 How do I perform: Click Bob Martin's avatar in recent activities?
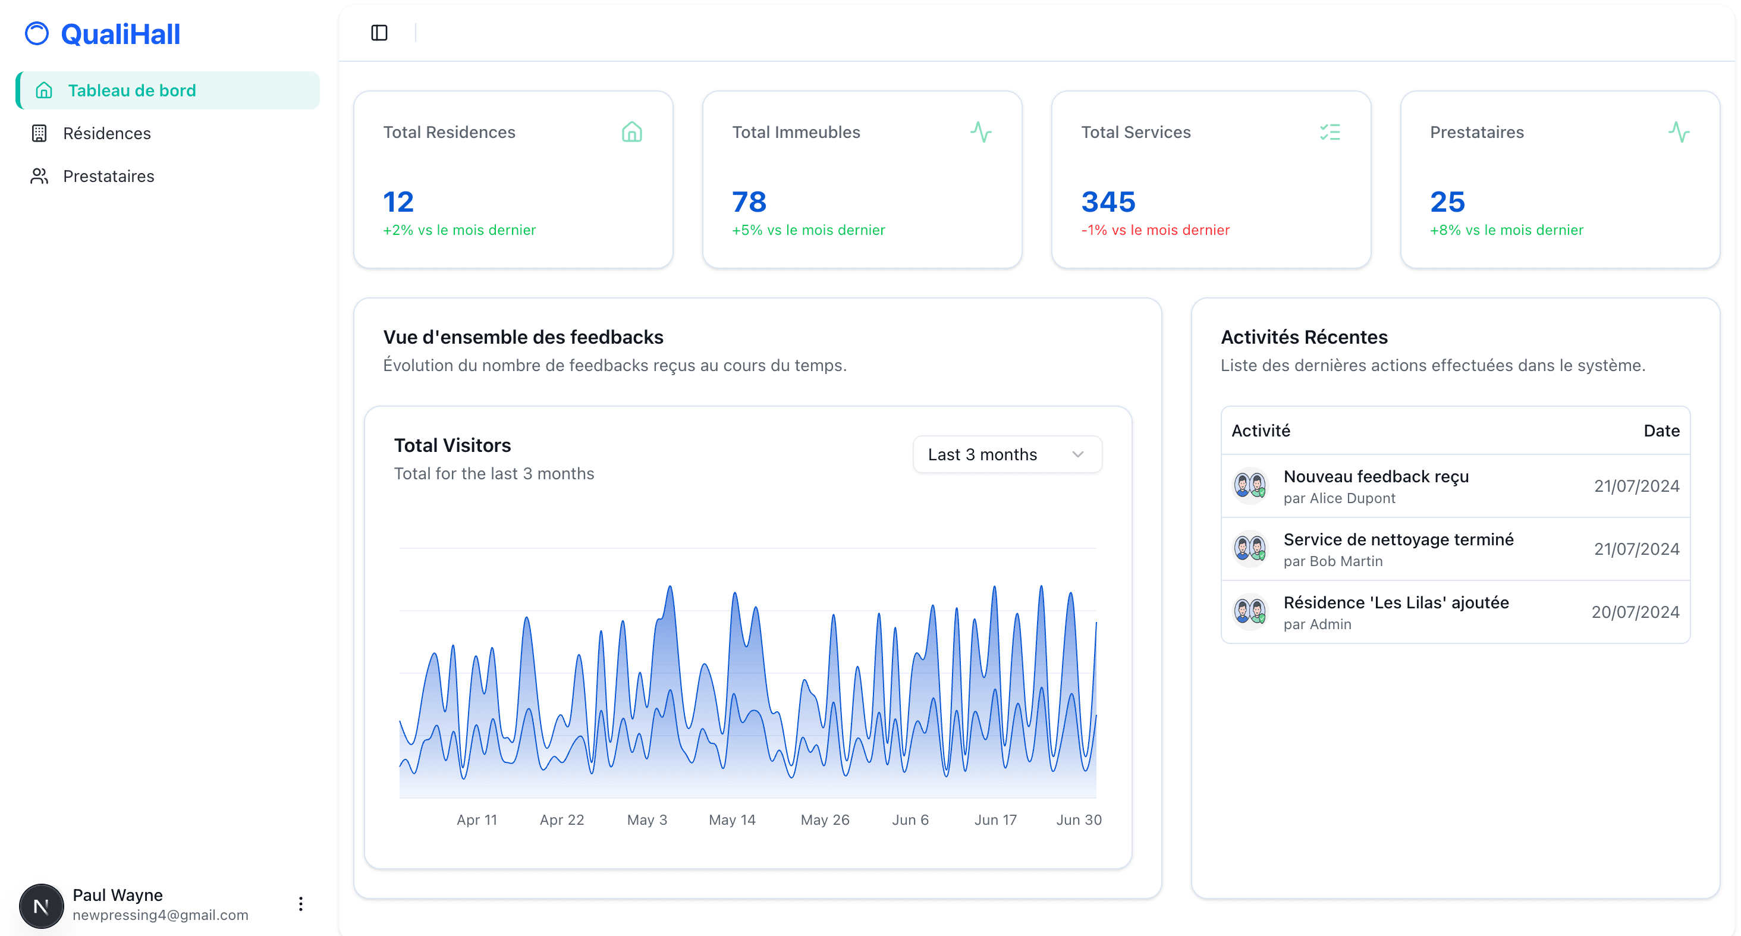1250,549
